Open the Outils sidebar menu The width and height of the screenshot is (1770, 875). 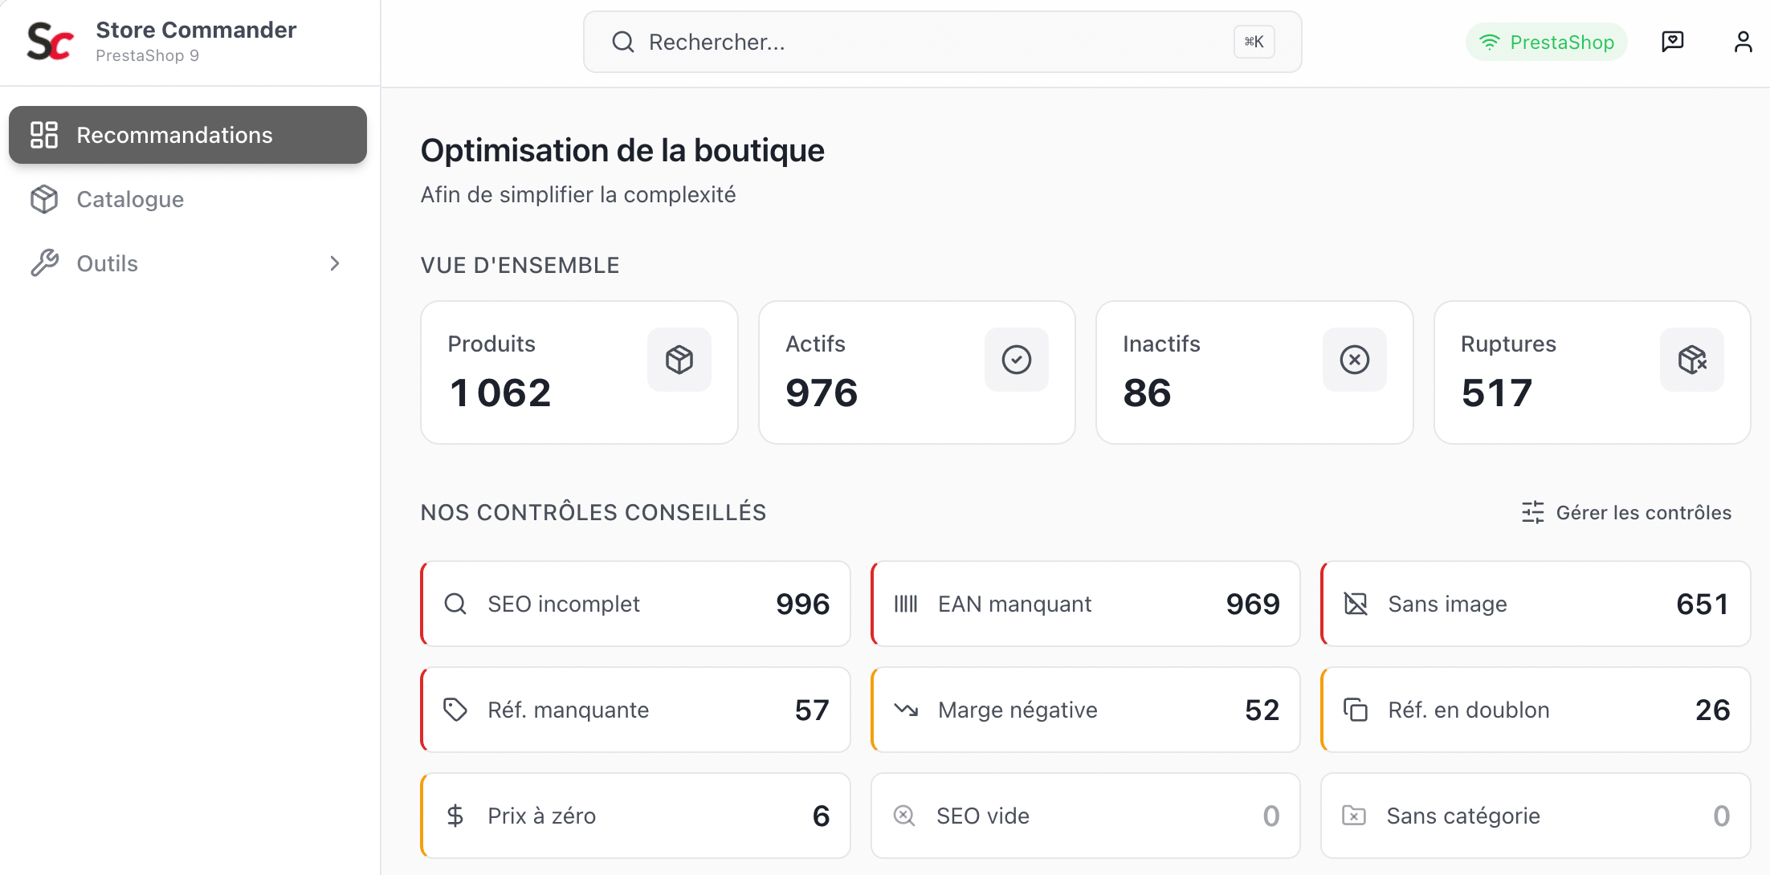point(188,263)
